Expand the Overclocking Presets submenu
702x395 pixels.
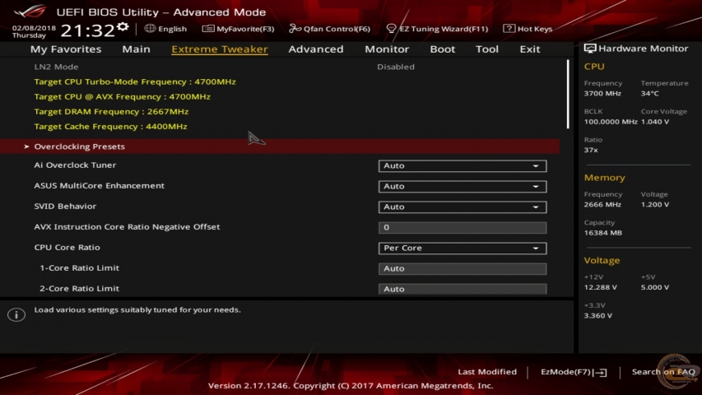click(280, 146)
